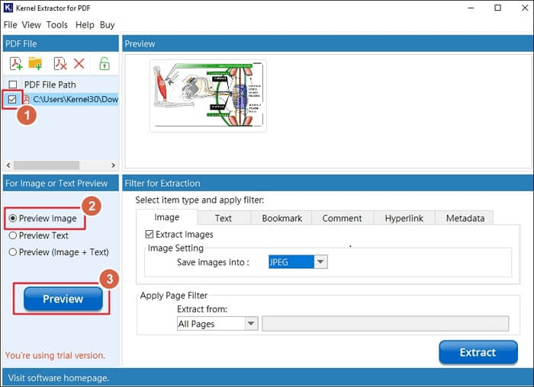Close the Kernel Extractor window
The image size is (534, 387).
point(525,8)
